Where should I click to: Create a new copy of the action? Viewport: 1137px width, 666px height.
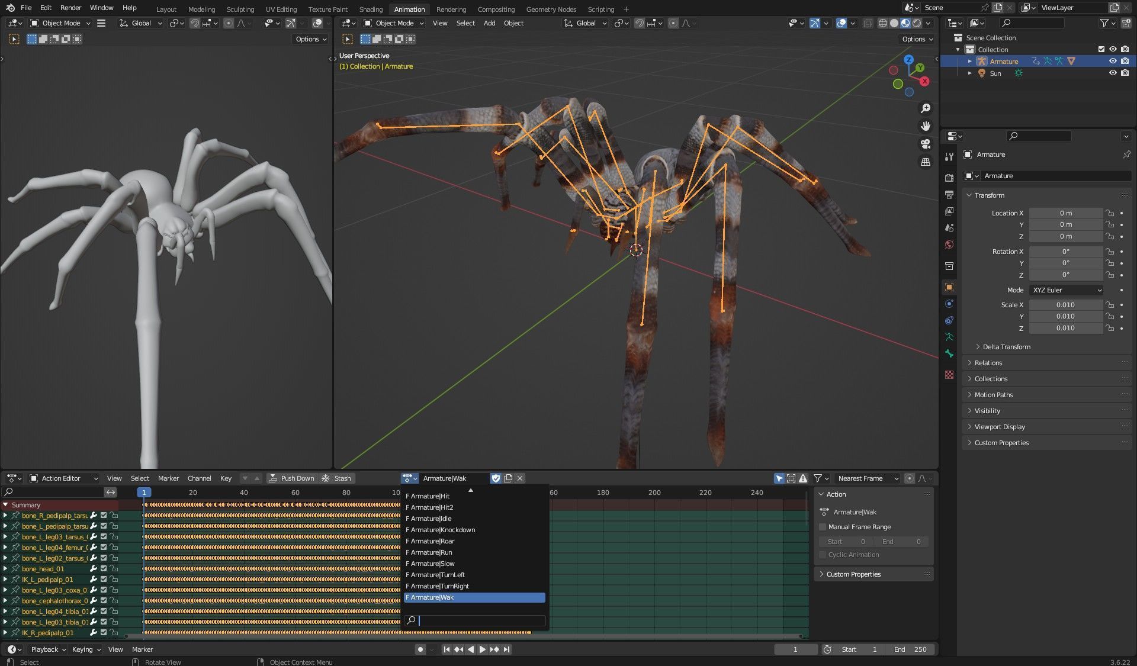click(x=508, y=478)
